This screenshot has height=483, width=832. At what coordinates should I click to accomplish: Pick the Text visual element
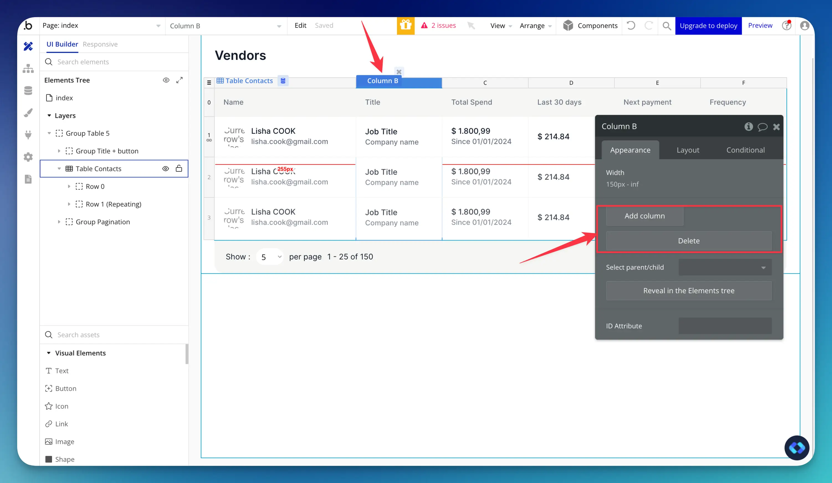[x=57, y=371]
